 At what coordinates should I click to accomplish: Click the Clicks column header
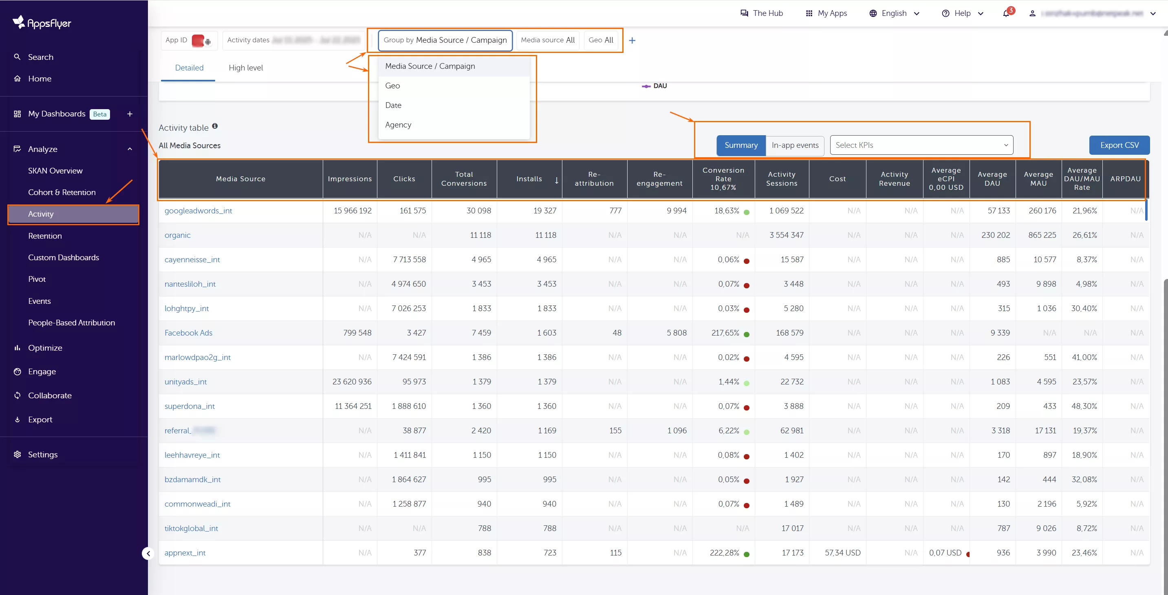[x=404, y=179]
